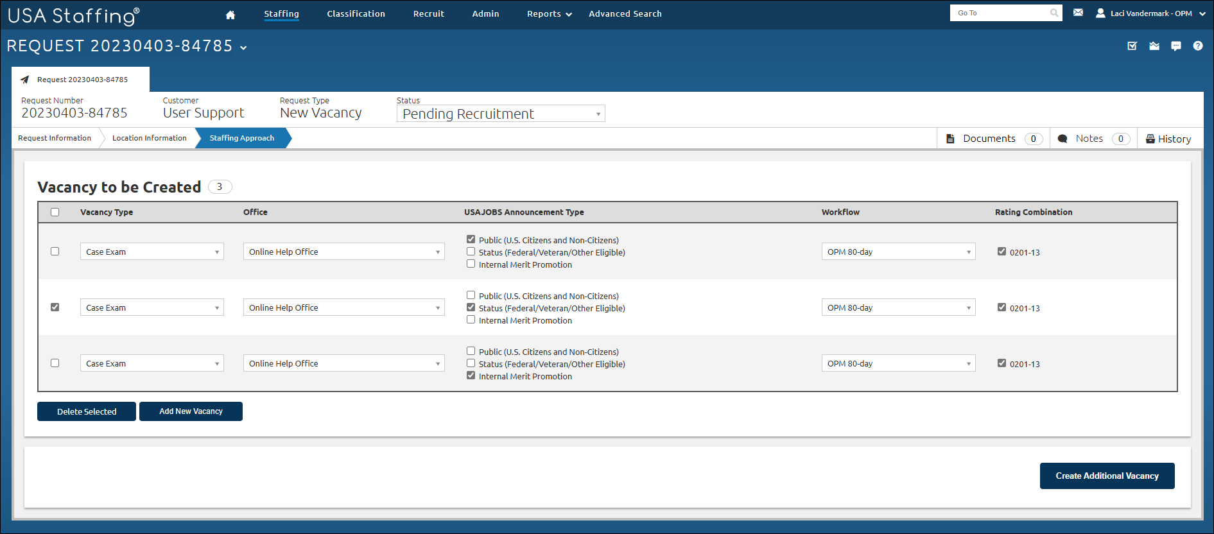1214x534 pixels.
Task: Open the checkbox tasks icon in header
Action: click(1132, 46)
